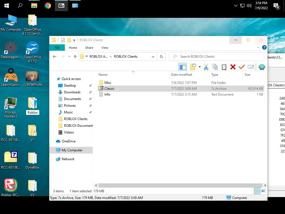Open the Home ribbon tab
Viewport: 285px width, 214px height.
coord(73,48)
